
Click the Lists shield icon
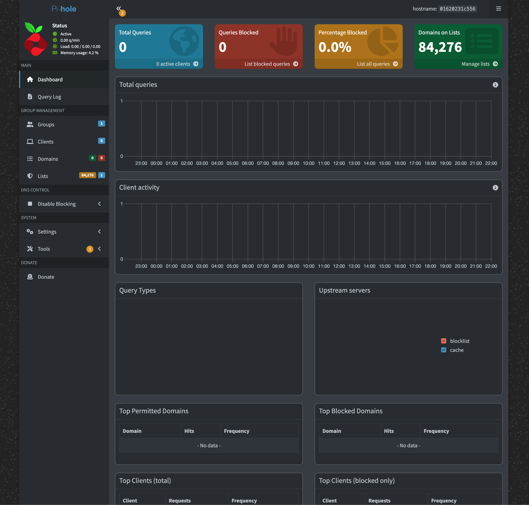pos(30,175)
